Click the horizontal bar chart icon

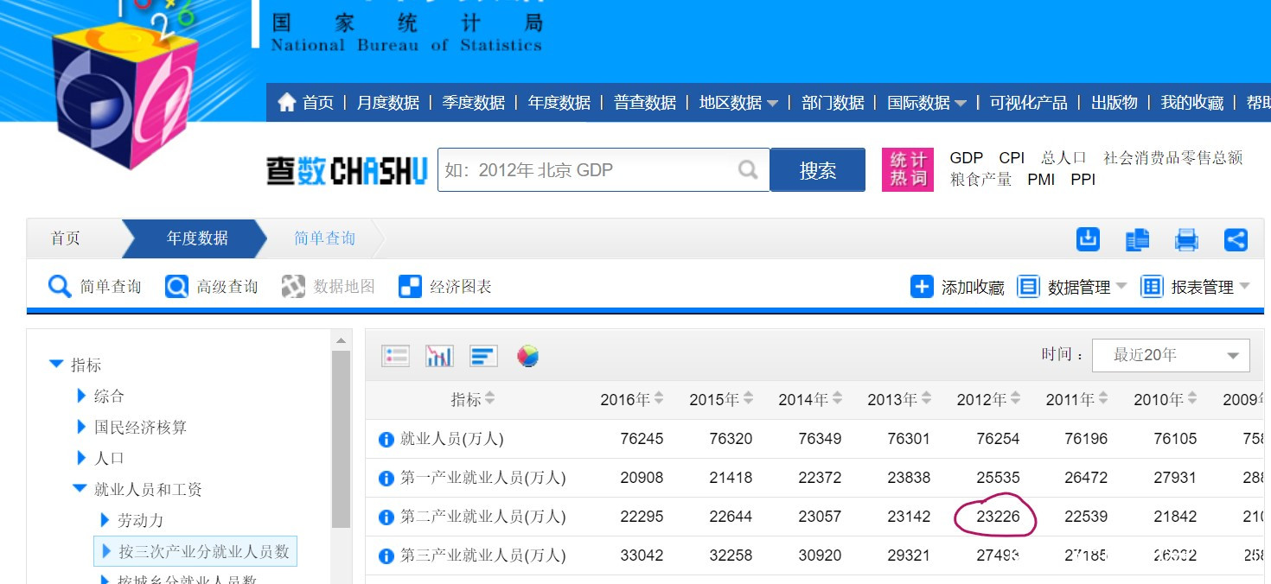point(483,355)
